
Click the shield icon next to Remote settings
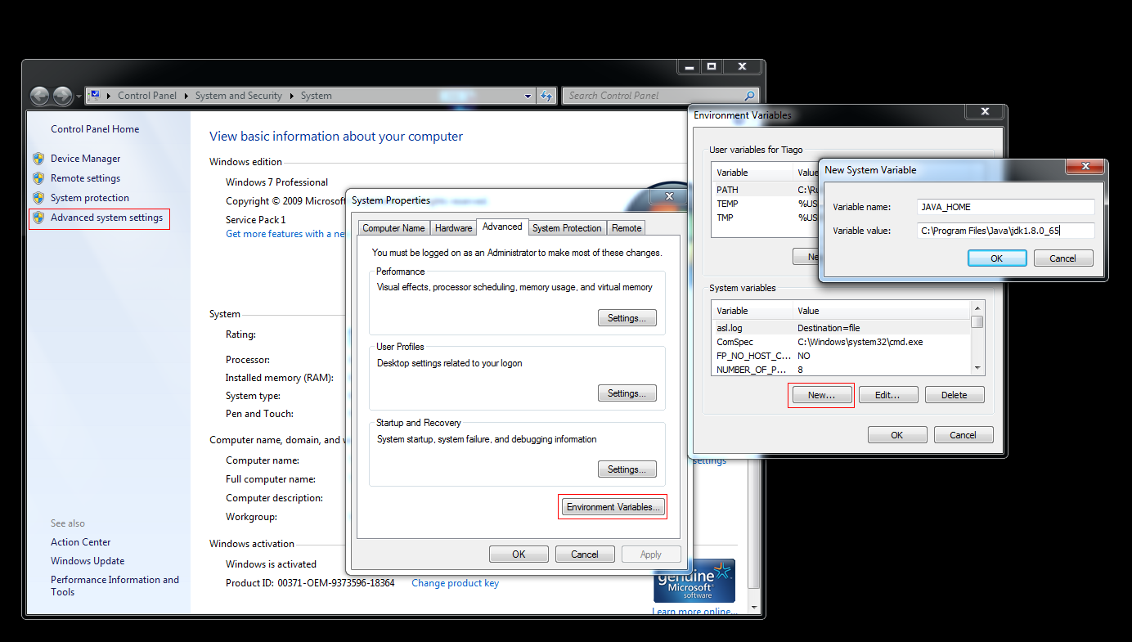pyautogui.click(x=38, y=177)
